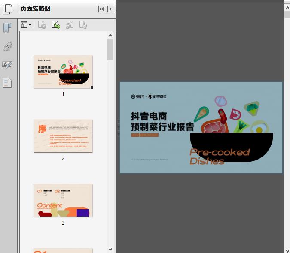Click thumbnail scrollbar up arrow

(110, 35)
